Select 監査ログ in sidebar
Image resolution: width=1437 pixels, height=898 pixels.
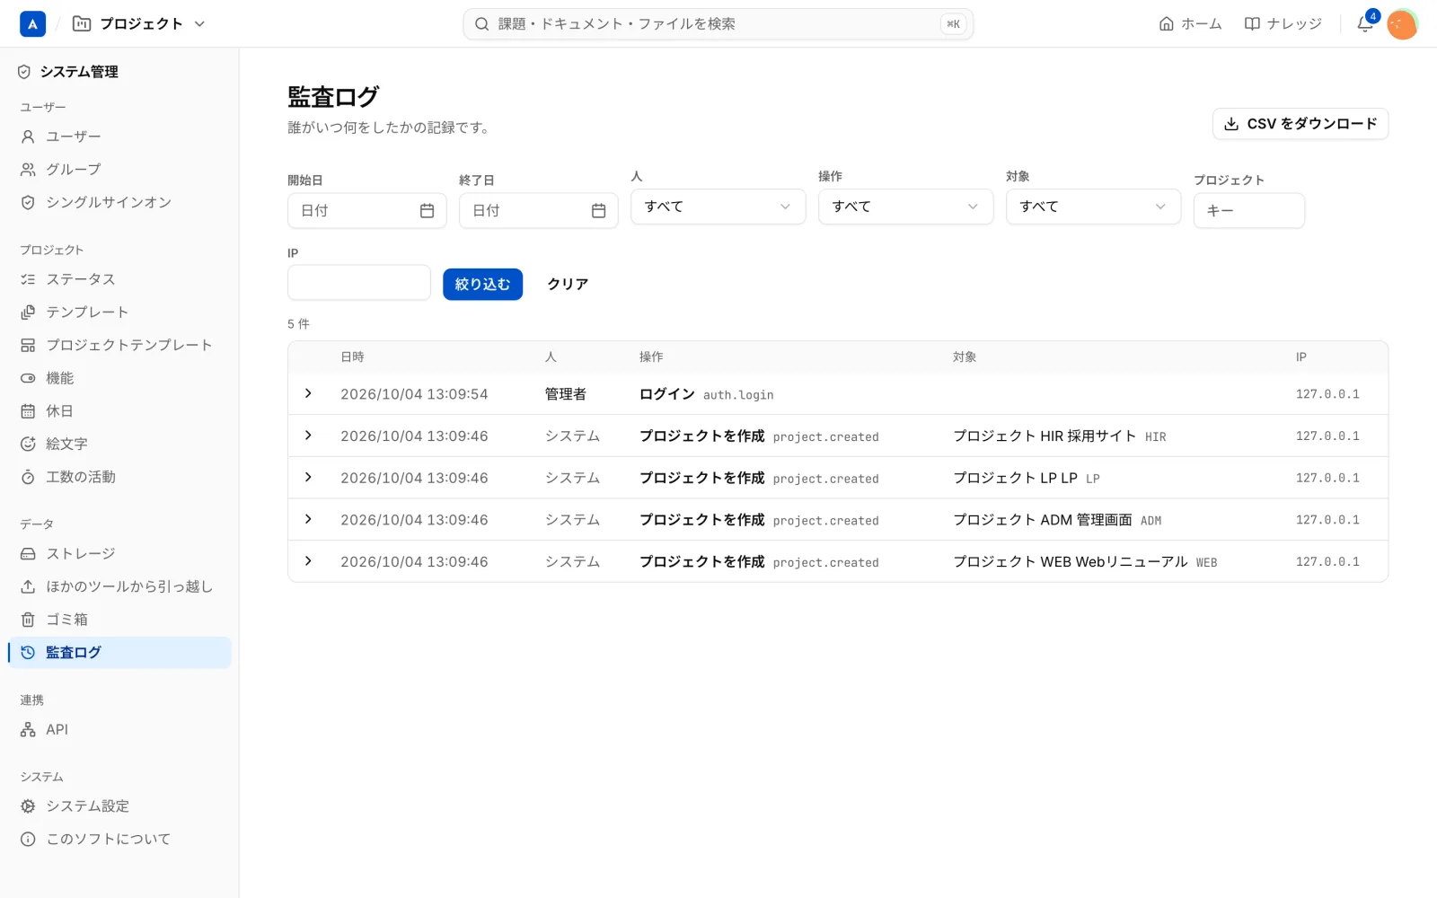coord(119,653)
